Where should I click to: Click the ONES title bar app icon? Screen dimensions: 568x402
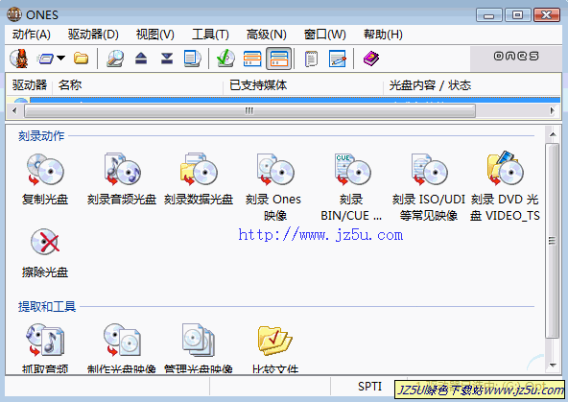click(x=14, y=14)
